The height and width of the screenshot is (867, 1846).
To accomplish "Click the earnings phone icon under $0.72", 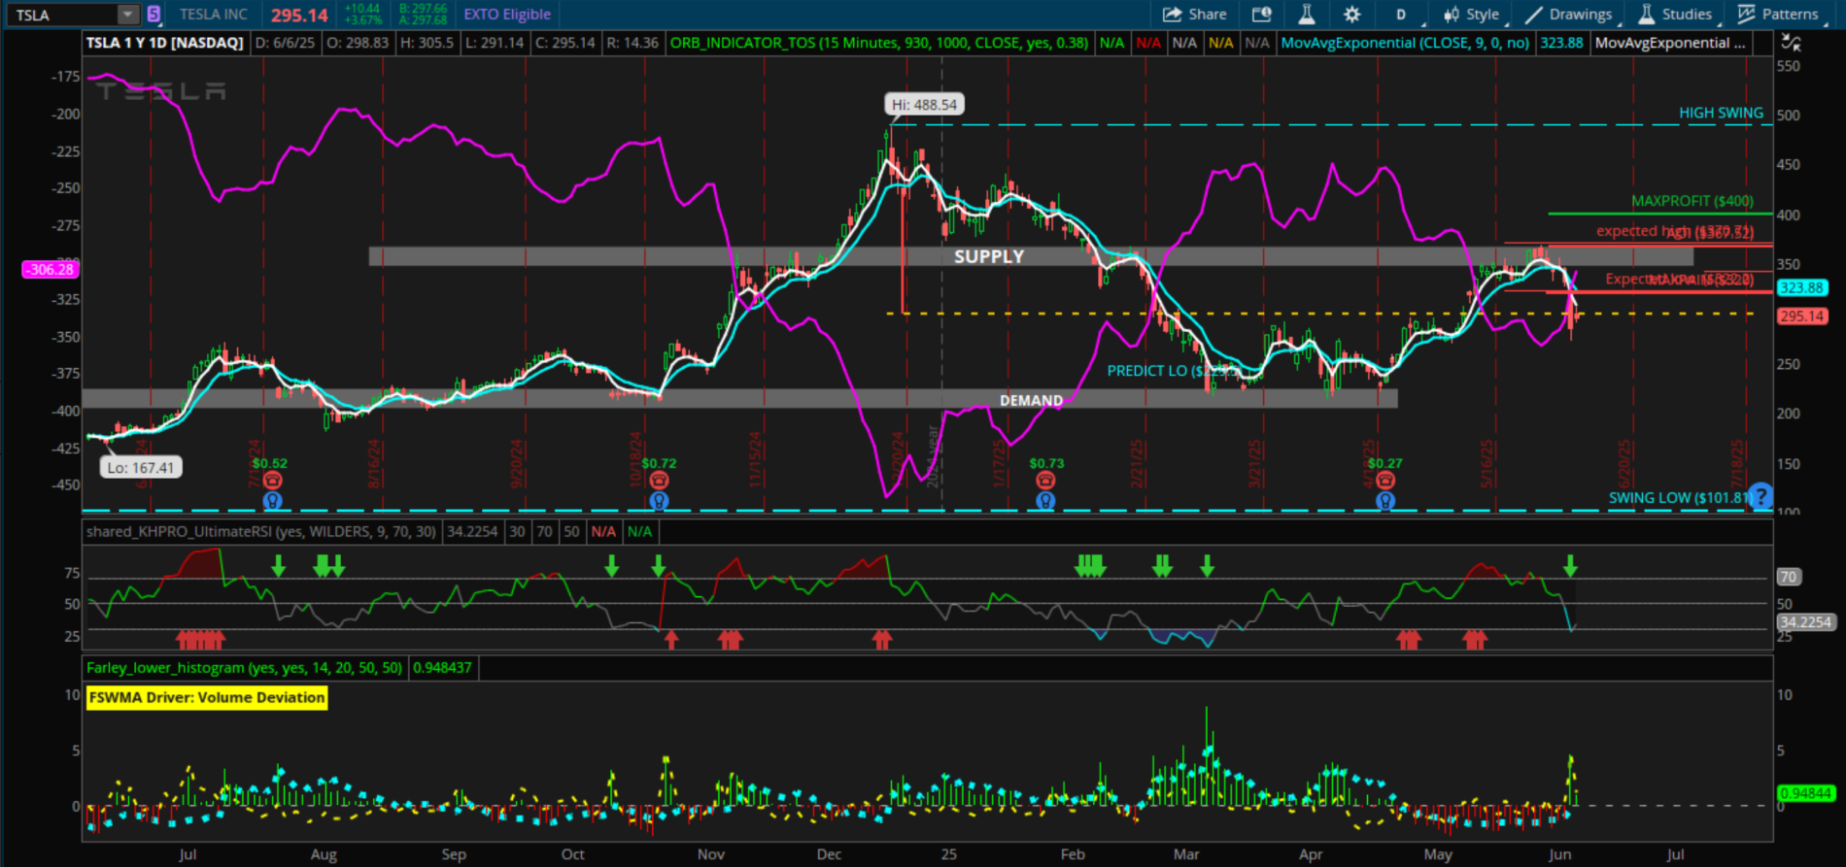I will tap(659, 480).
